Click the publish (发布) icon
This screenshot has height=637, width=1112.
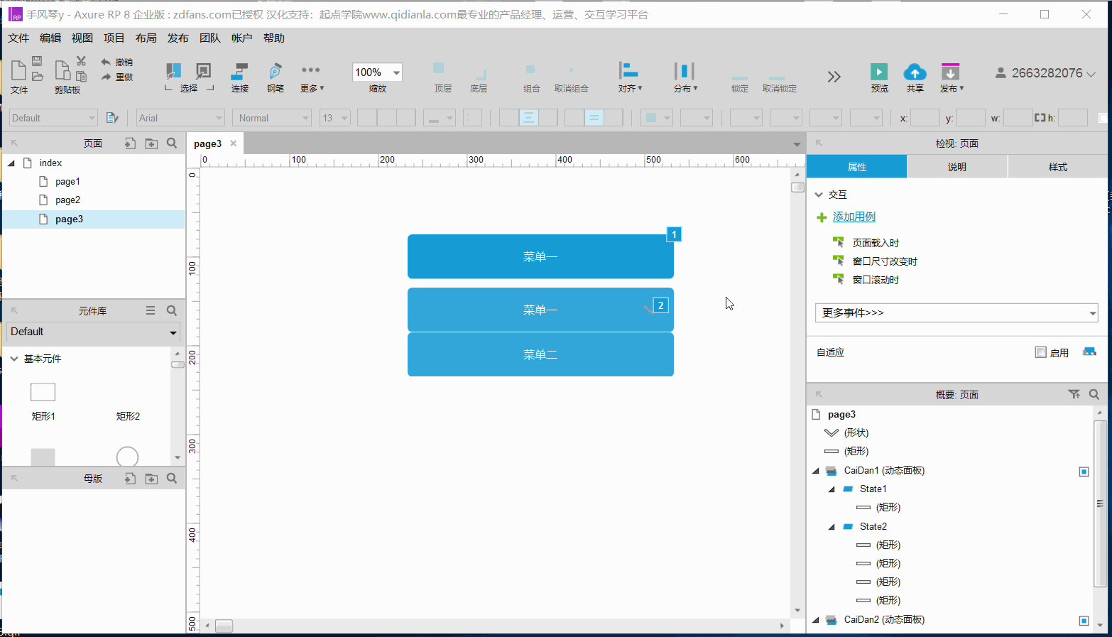[x=950, y=72]
